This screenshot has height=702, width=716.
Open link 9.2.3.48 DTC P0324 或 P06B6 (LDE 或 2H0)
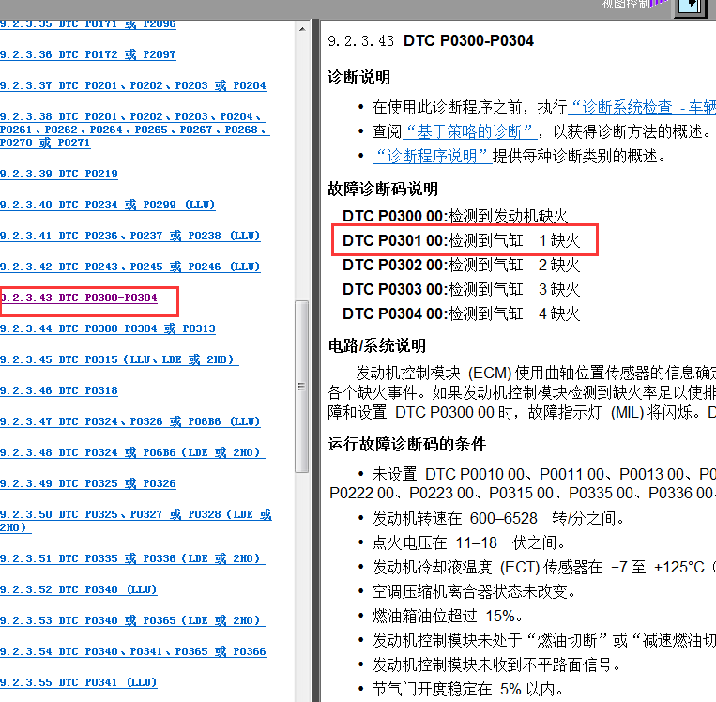pyautogui.click(x=132, y=452)
